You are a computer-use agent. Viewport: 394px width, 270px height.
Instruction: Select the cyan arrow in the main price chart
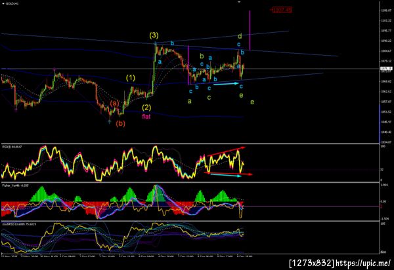click(226, 84)
